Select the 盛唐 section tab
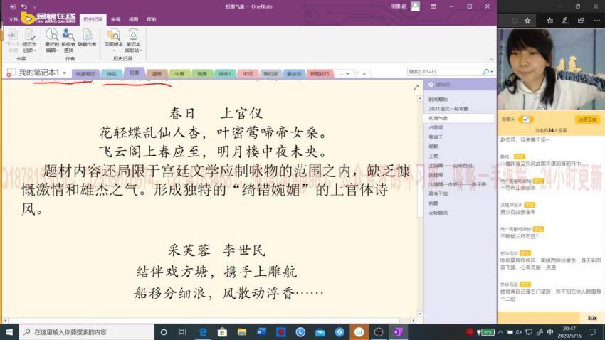The height and width of the screenshot is (340, 605). pyautogui.click(x=157, y=73)
